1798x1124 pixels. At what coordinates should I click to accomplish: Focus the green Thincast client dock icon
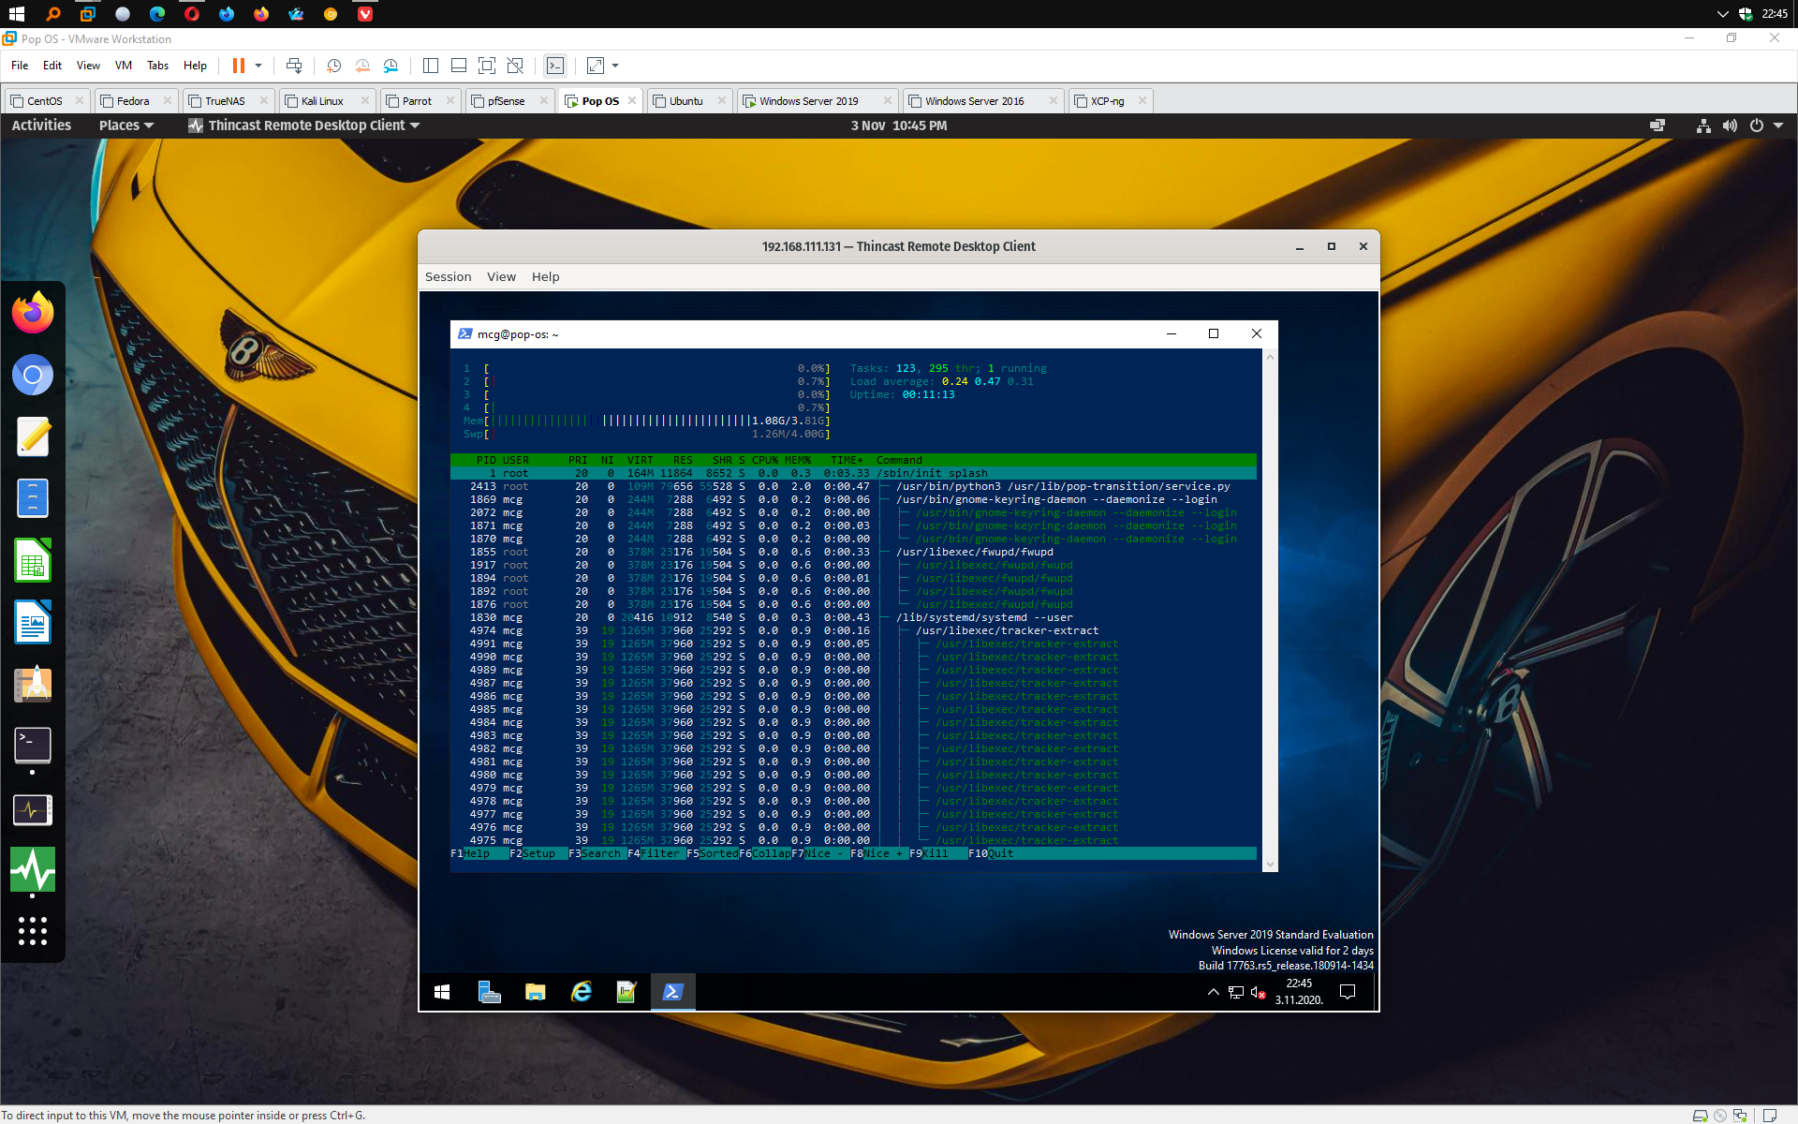point(33,869)
